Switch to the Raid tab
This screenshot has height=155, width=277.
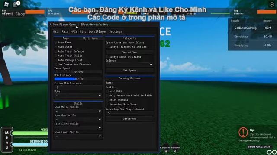[x=65, y=31]
